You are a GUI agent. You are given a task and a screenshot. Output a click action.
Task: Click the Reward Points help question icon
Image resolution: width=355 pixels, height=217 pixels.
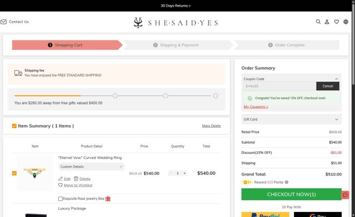[x=287, y=182]
